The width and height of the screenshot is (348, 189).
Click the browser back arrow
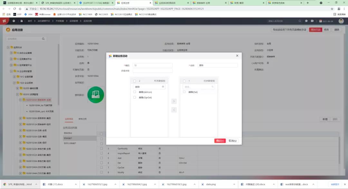[x=4, y=9]
